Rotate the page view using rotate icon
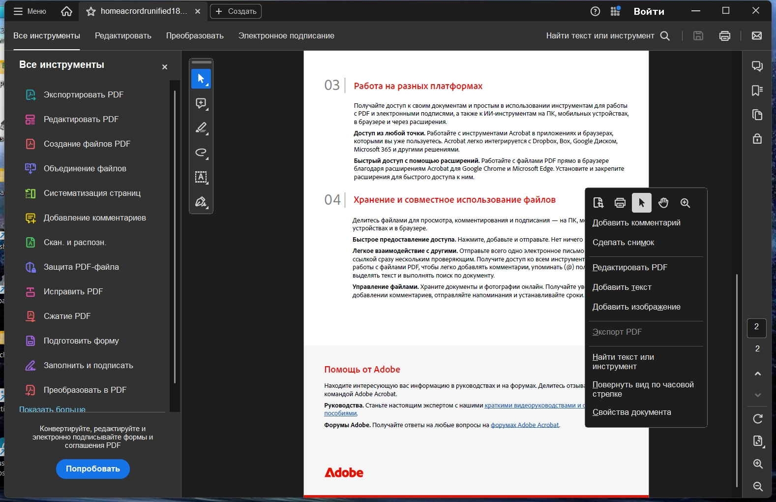The width and height of the screenshot is (776, 502). pyautogui.click(x=758, y=419)
